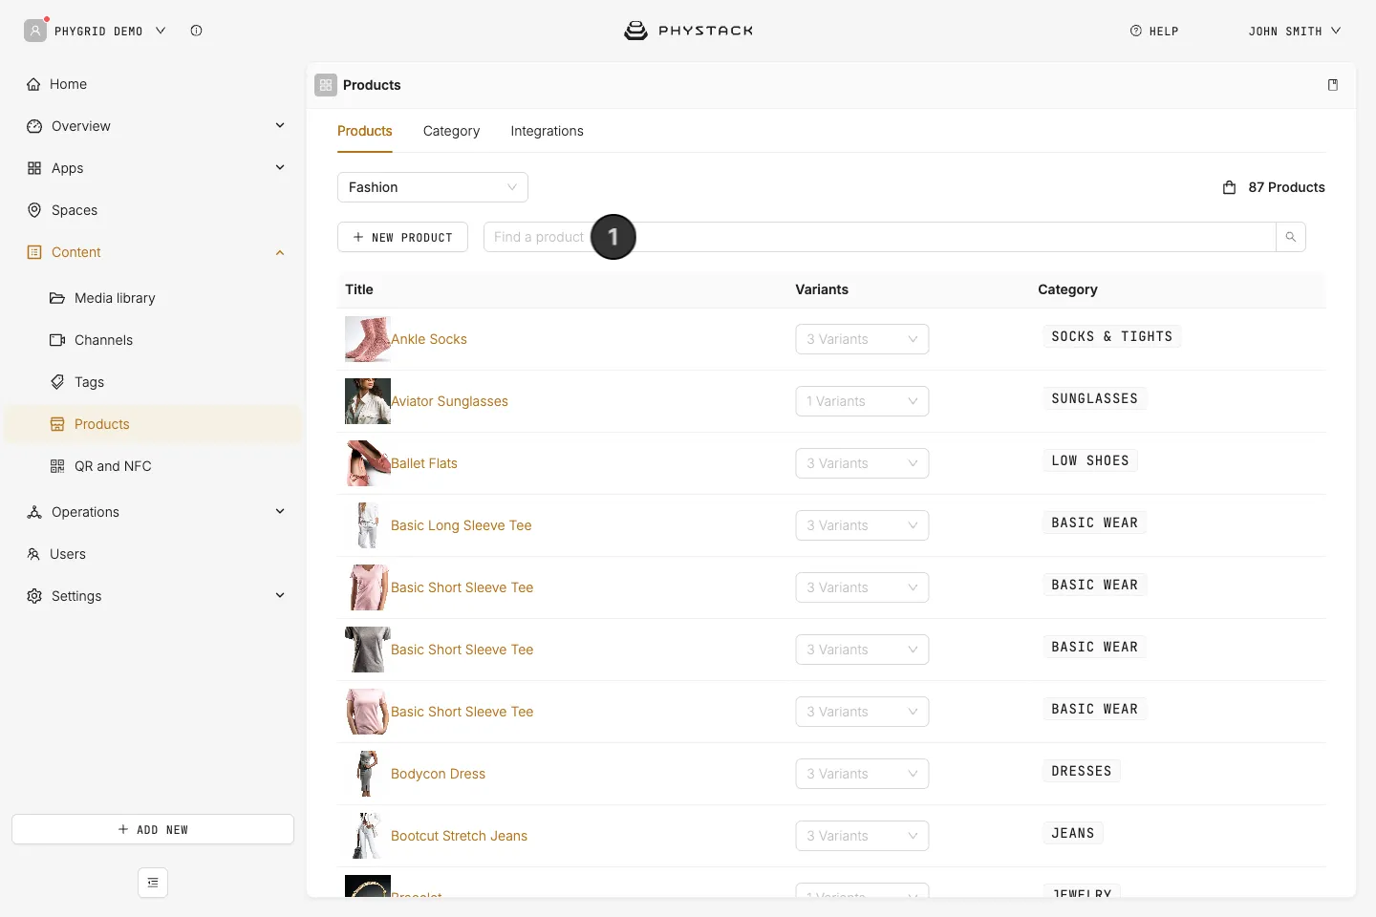Image resolution: width=1376 pixels, height=917 pixels.
Task: Open the Fashion catalog dropdown
Action: pos(433,187)
